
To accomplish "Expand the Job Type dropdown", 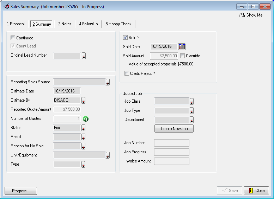I will coord(191,111).
